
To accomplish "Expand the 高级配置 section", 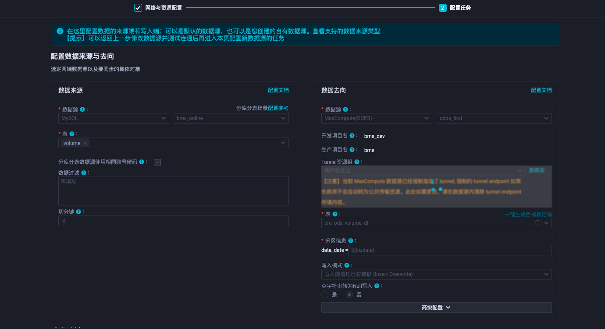I will [x=437, y=308].
